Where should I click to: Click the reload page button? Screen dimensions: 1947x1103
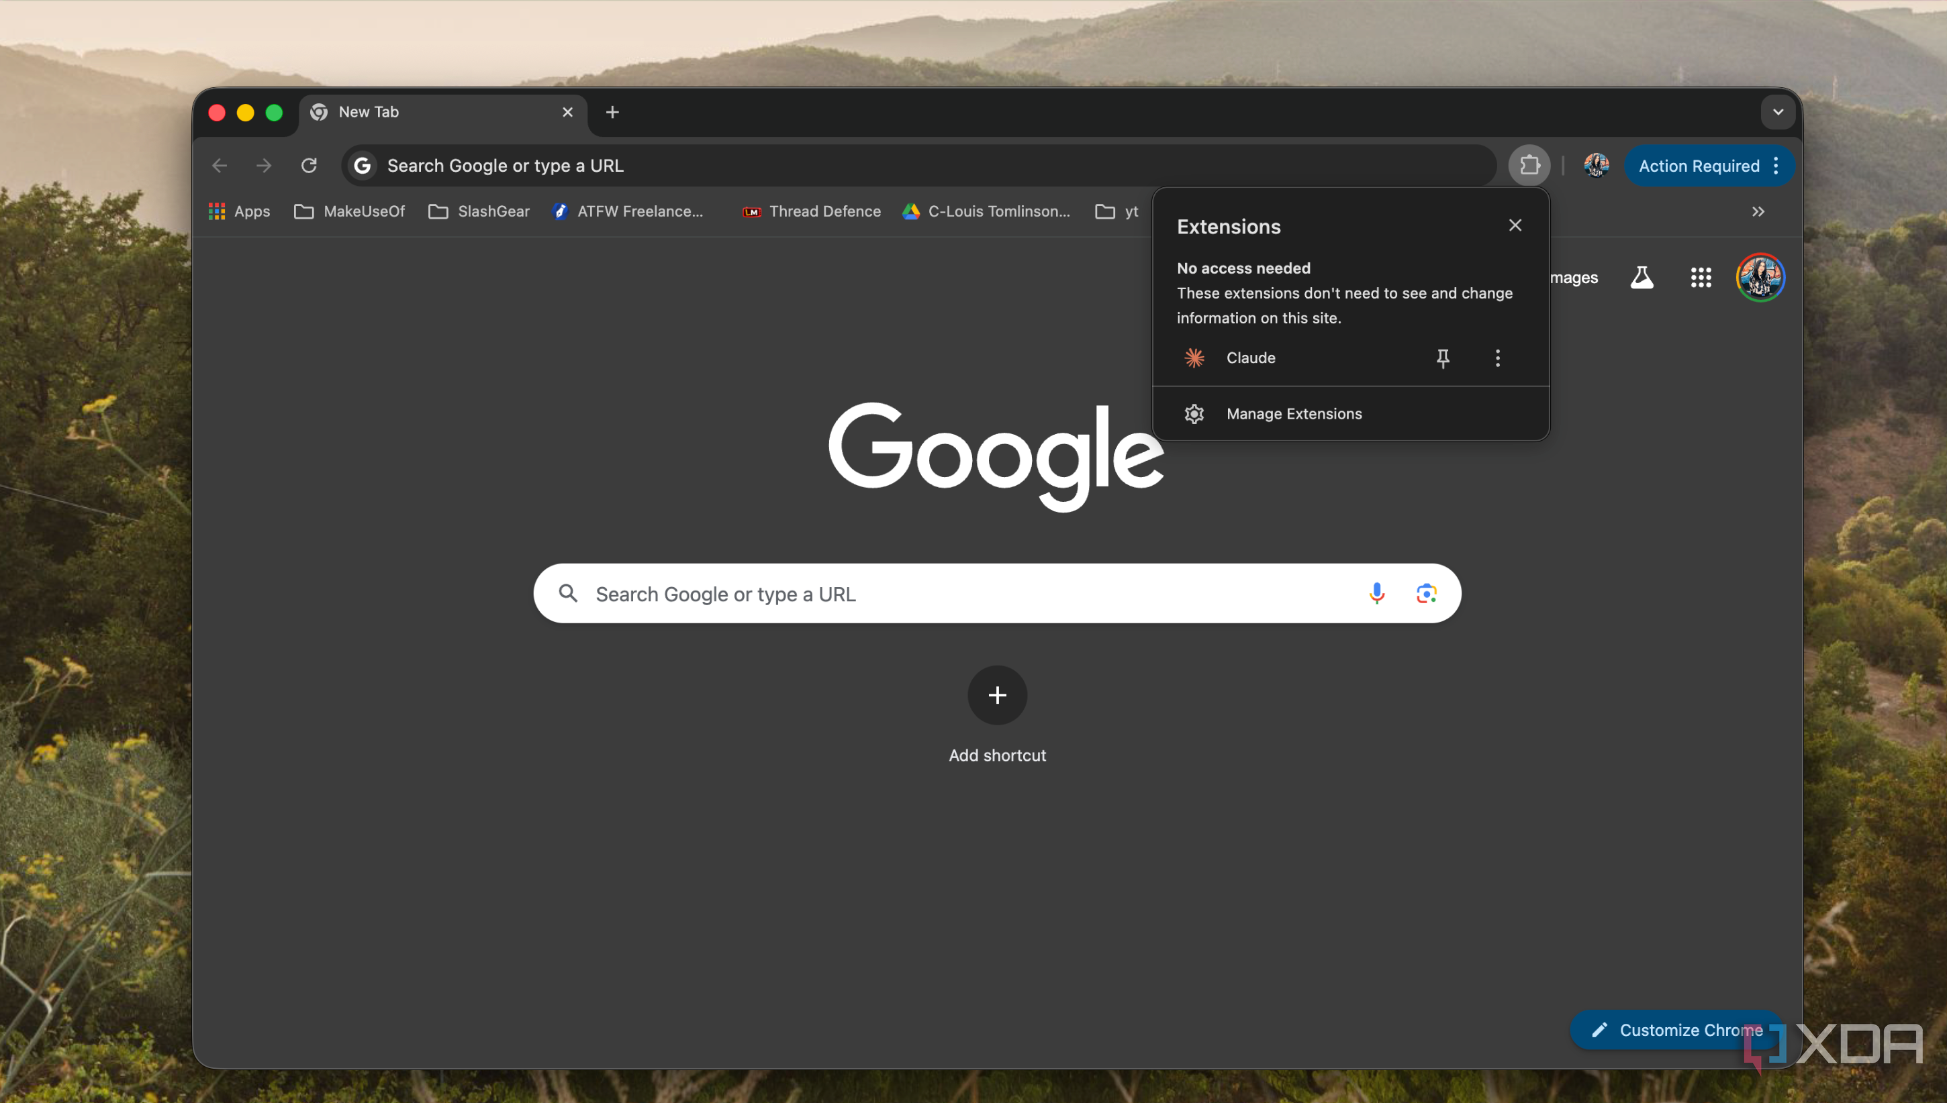[x=308, y=165]
